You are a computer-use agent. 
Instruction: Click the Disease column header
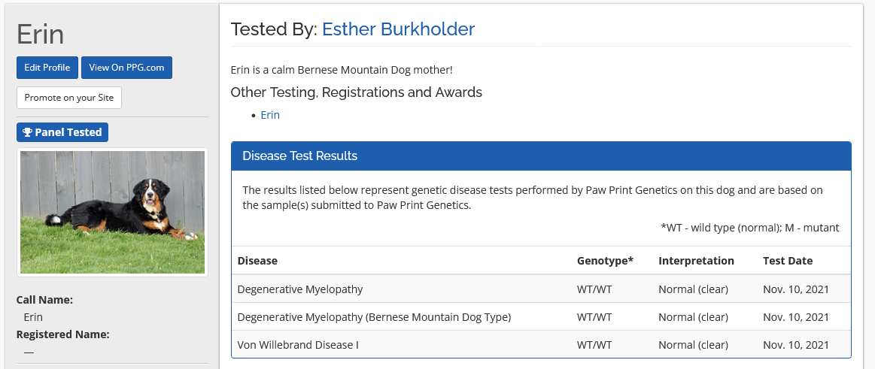pos(257,261)
